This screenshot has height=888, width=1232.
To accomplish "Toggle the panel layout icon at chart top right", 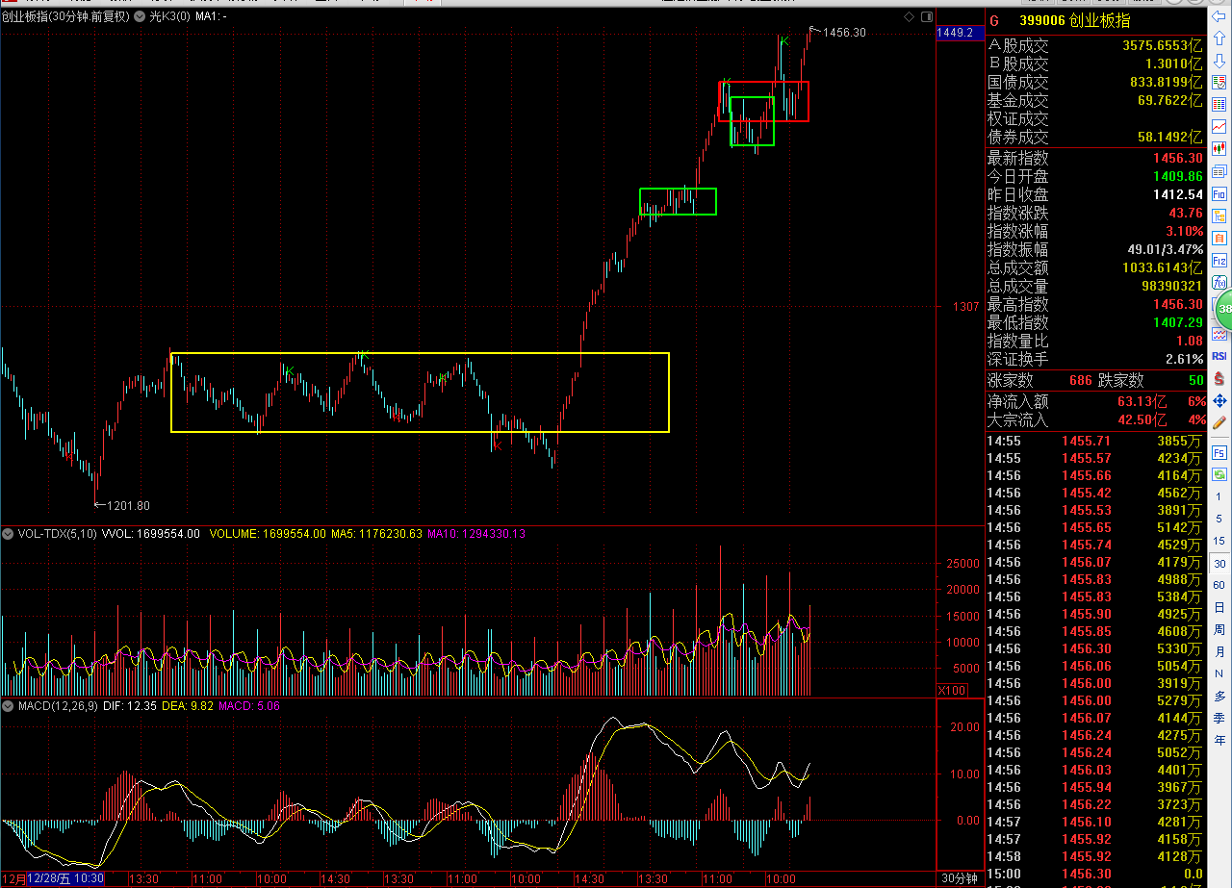I will click(926, 16).
